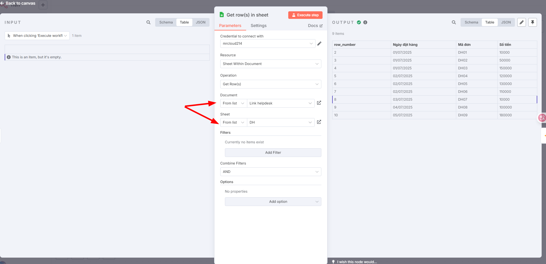
Task: Switch to the Parameters tab
Action: tap(230, 26)
